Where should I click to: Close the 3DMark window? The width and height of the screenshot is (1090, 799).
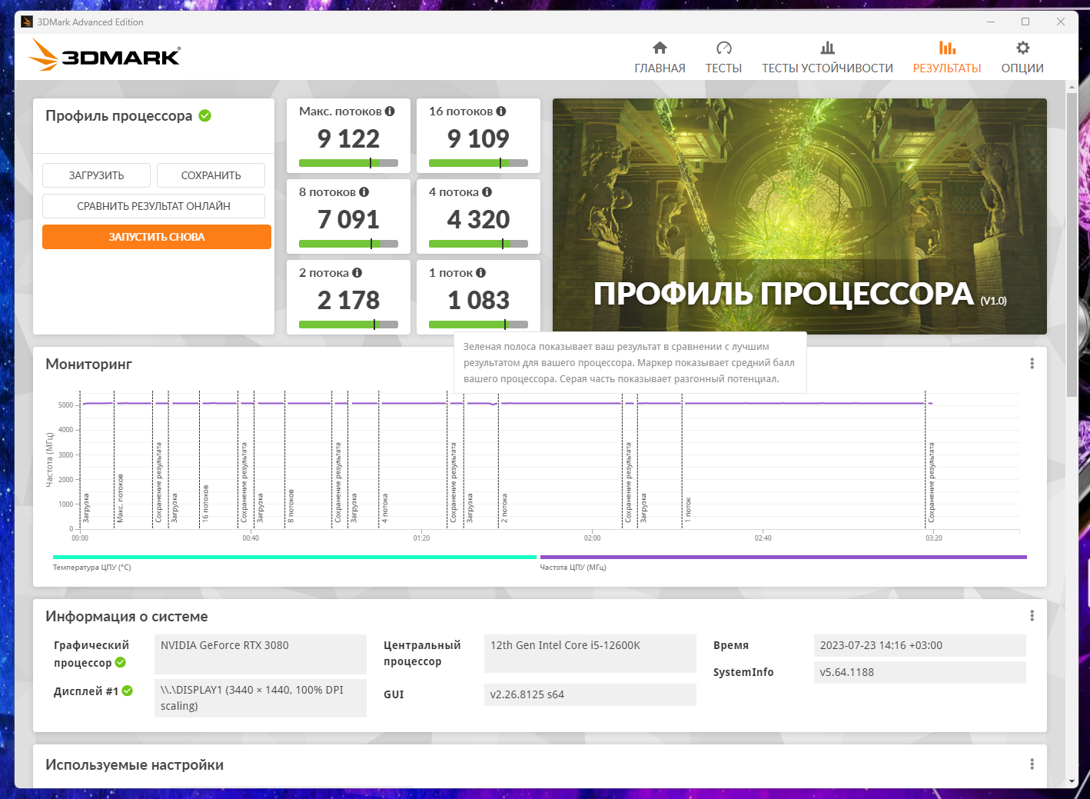[1061, 22]
